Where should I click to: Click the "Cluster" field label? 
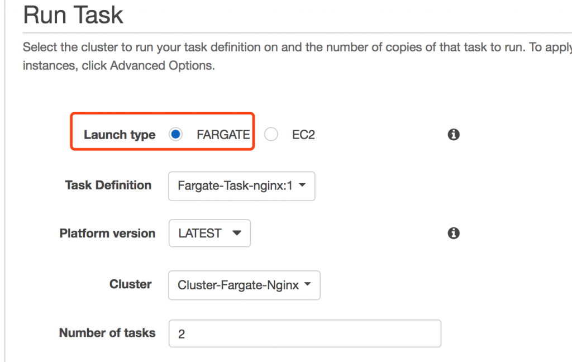click(130, 284)
